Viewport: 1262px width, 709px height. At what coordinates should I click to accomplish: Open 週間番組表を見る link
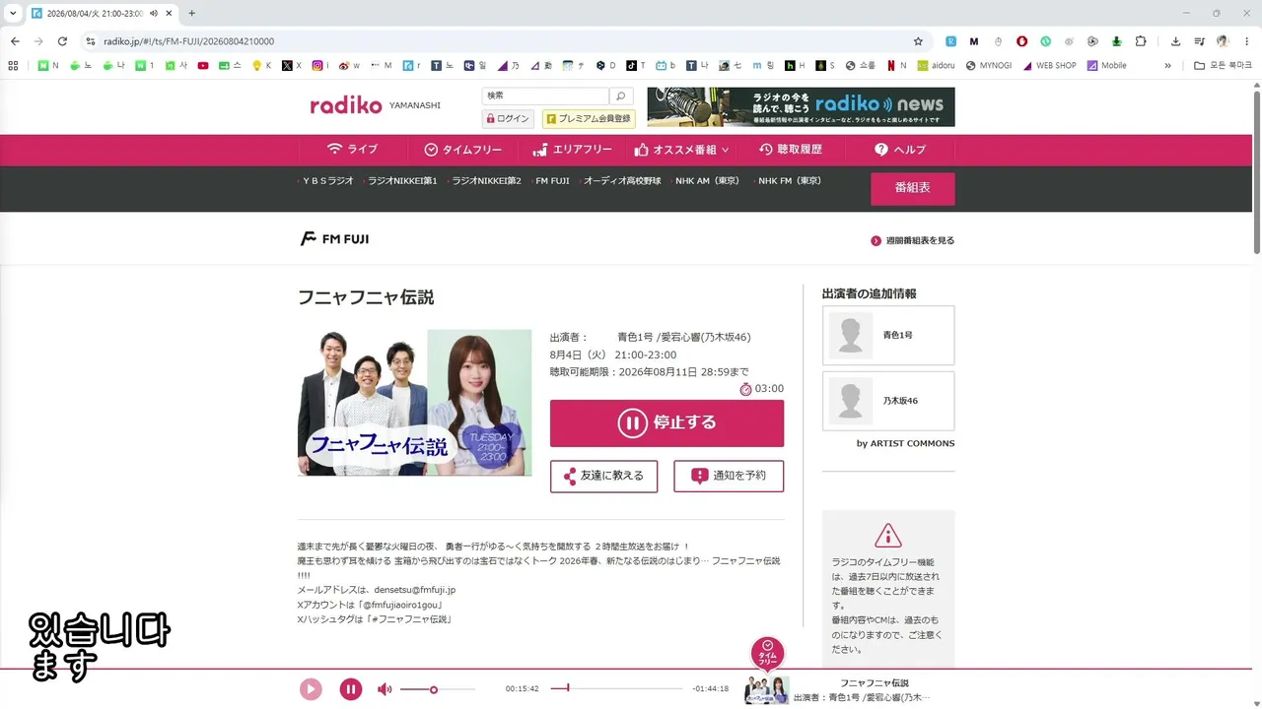[912, 240]
